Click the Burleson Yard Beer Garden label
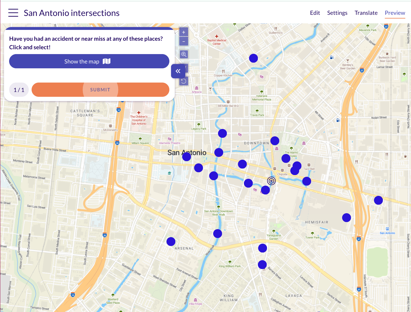The height and width of the screenshot is (312, 411). [x=387, y=59]
